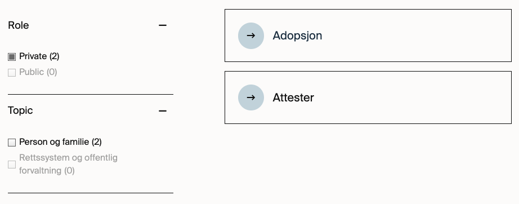Check the Person og familie checkbox
Screen dimensions: 519x204
point(12,143)
